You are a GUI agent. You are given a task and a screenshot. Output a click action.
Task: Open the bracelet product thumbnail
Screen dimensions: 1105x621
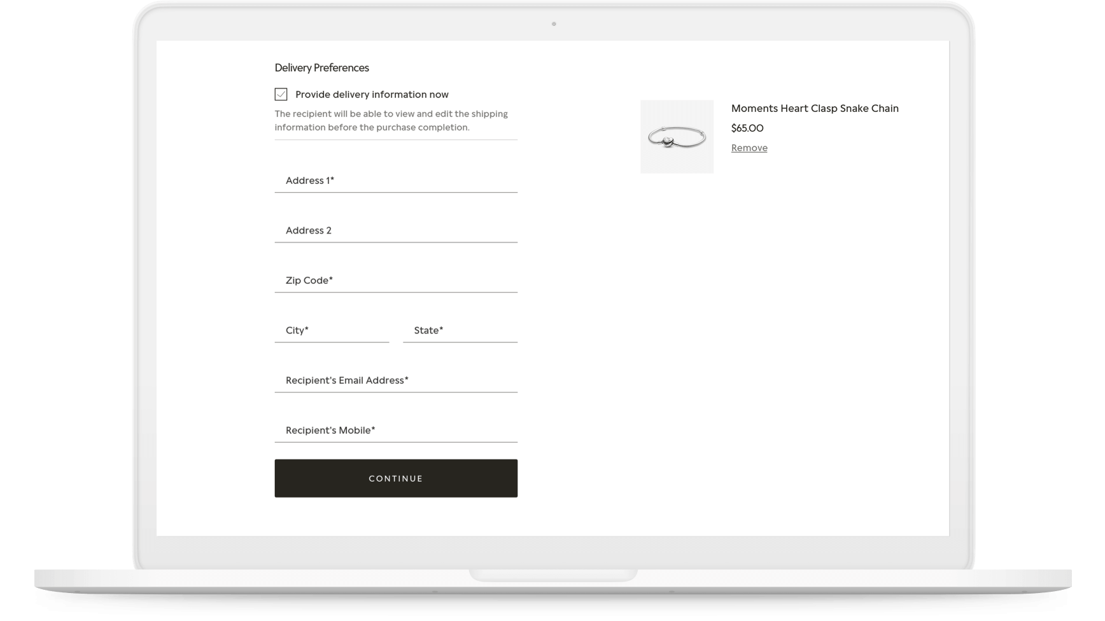click(677, 136)
